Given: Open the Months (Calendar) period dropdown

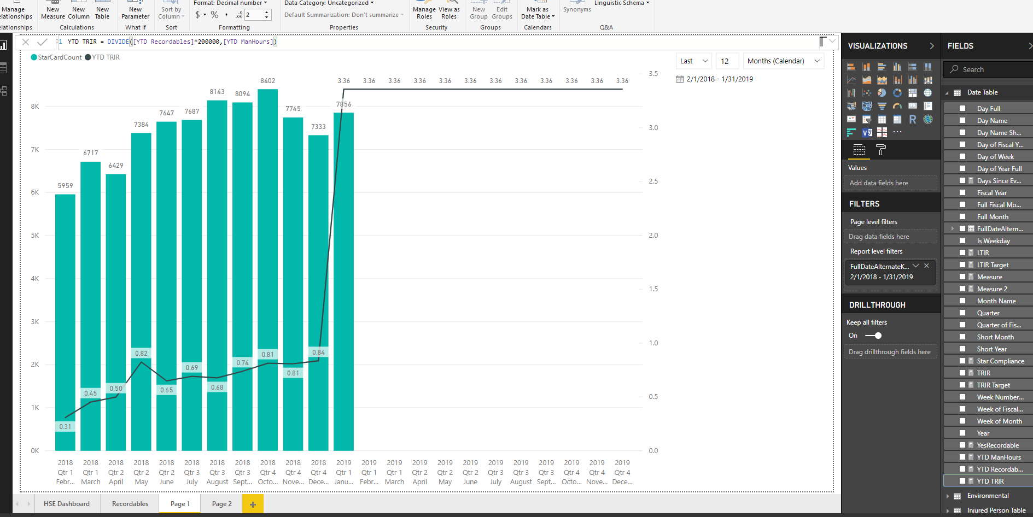Looking at the screenshot, I should pos(784,61).
